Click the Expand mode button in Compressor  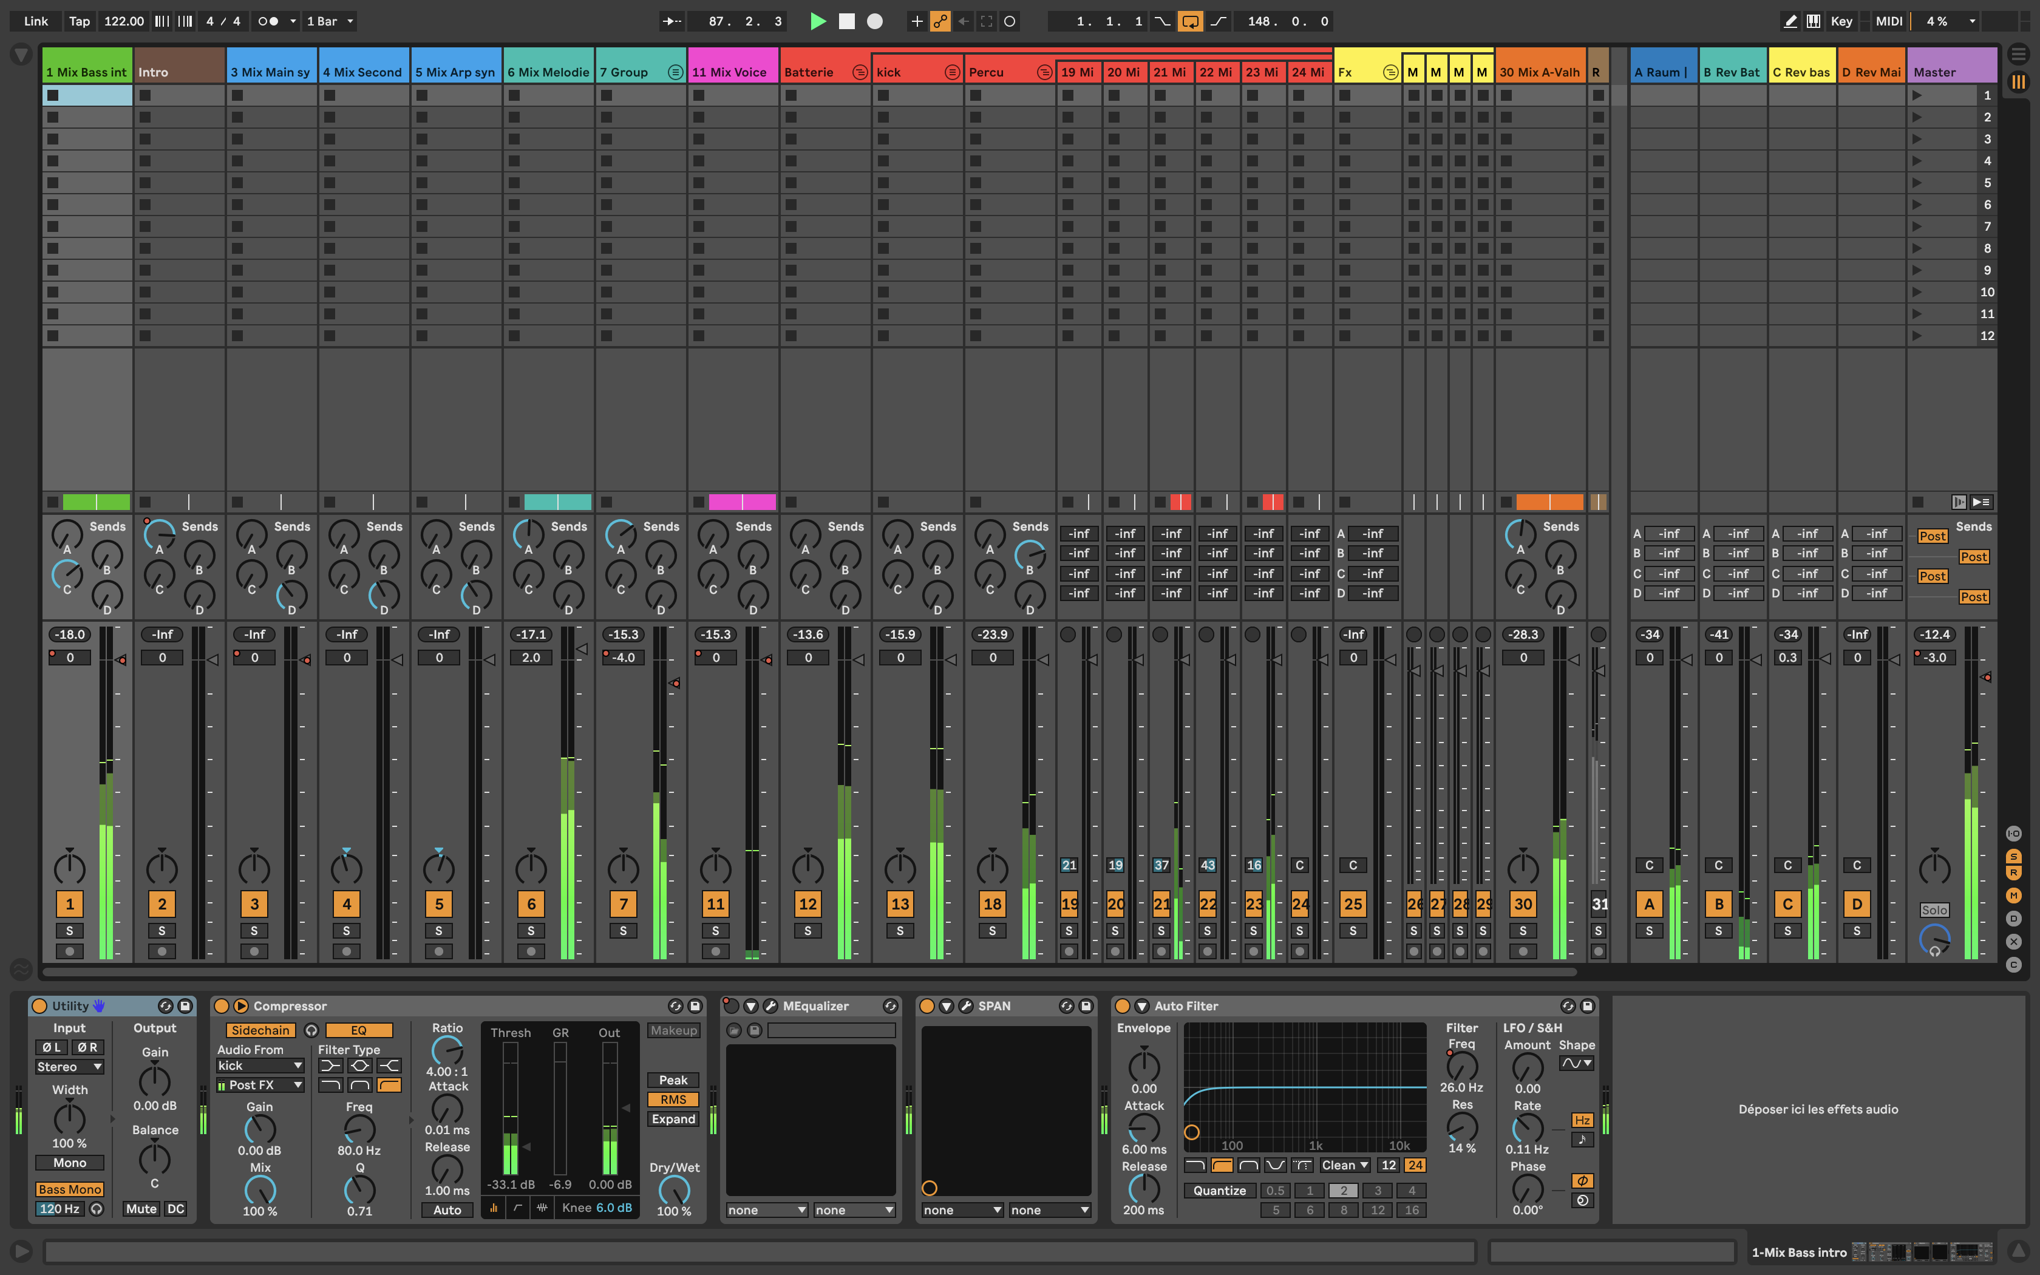(673, 1119)
